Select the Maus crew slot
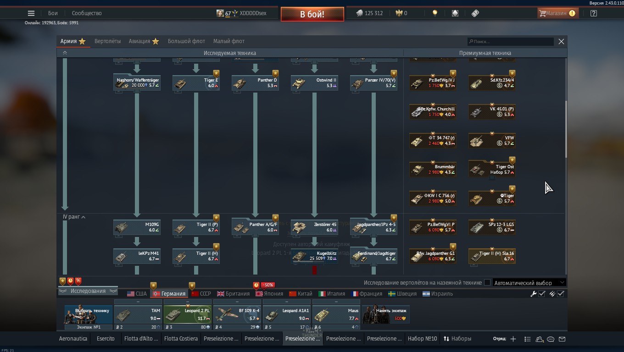 pos(336,315)
